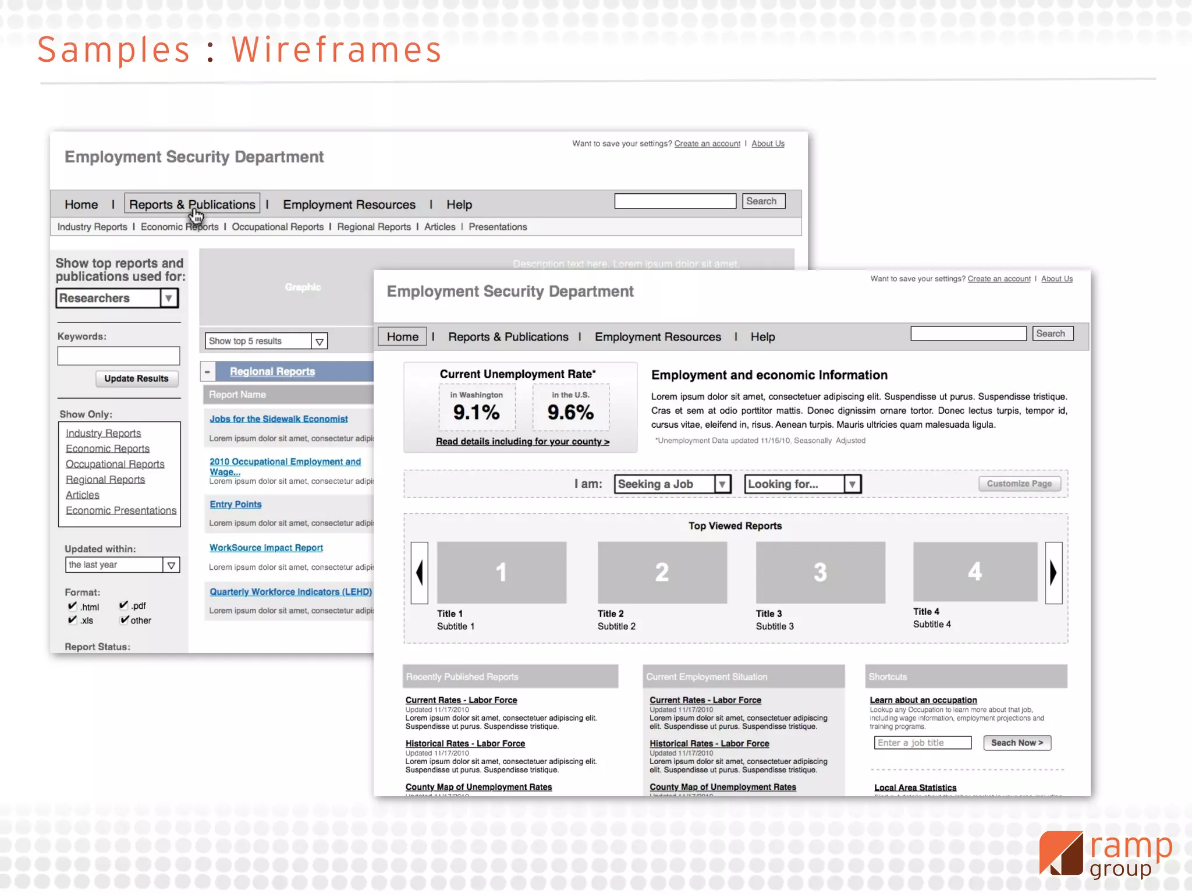Screen dimensions: 1192x894
Task: Toggle the .pdf format checkbox
Action: point(123,605)
